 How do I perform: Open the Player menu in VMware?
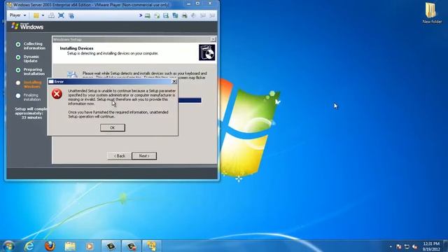(17, 15)
